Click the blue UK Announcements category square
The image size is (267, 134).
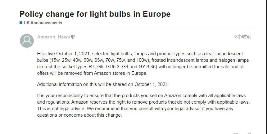tap(21, 23)
